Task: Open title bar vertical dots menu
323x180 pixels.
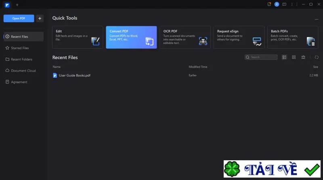Action: coord(292,4)
